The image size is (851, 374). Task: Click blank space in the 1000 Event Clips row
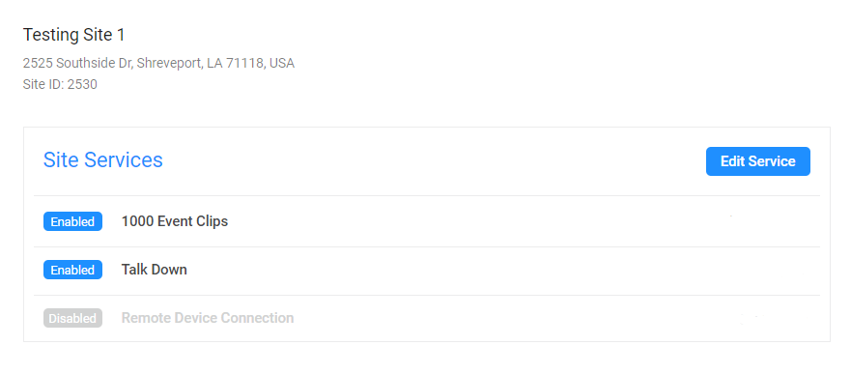click(x=489, y=221)
